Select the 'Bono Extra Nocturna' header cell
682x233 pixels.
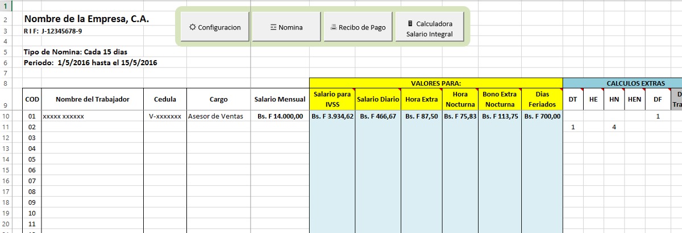click(500, 99)
